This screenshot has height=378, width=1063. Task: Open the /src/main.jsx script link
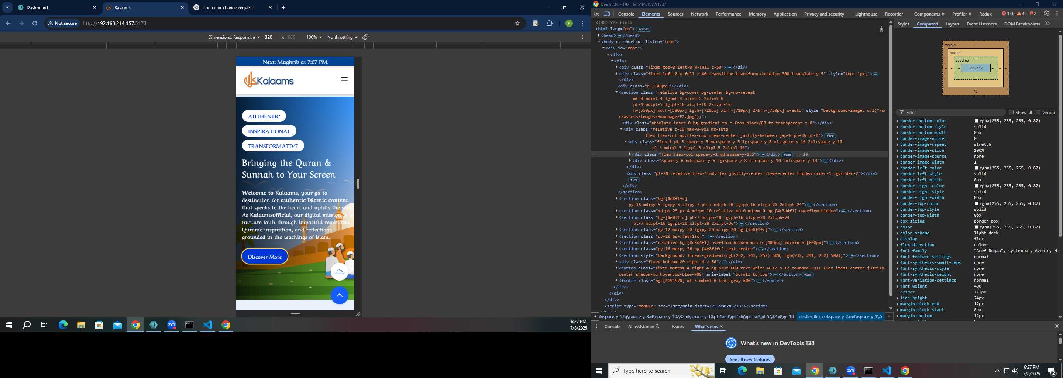click(706, 306)
